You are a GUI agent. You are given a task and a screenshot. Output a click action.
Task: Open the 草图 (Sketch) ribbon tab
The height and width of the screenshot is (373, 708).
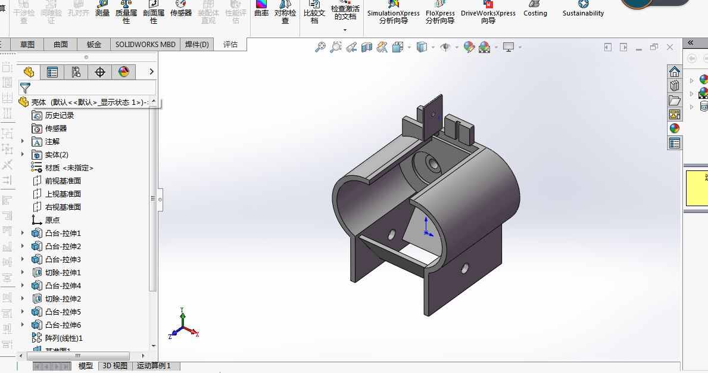coord(27,44)
